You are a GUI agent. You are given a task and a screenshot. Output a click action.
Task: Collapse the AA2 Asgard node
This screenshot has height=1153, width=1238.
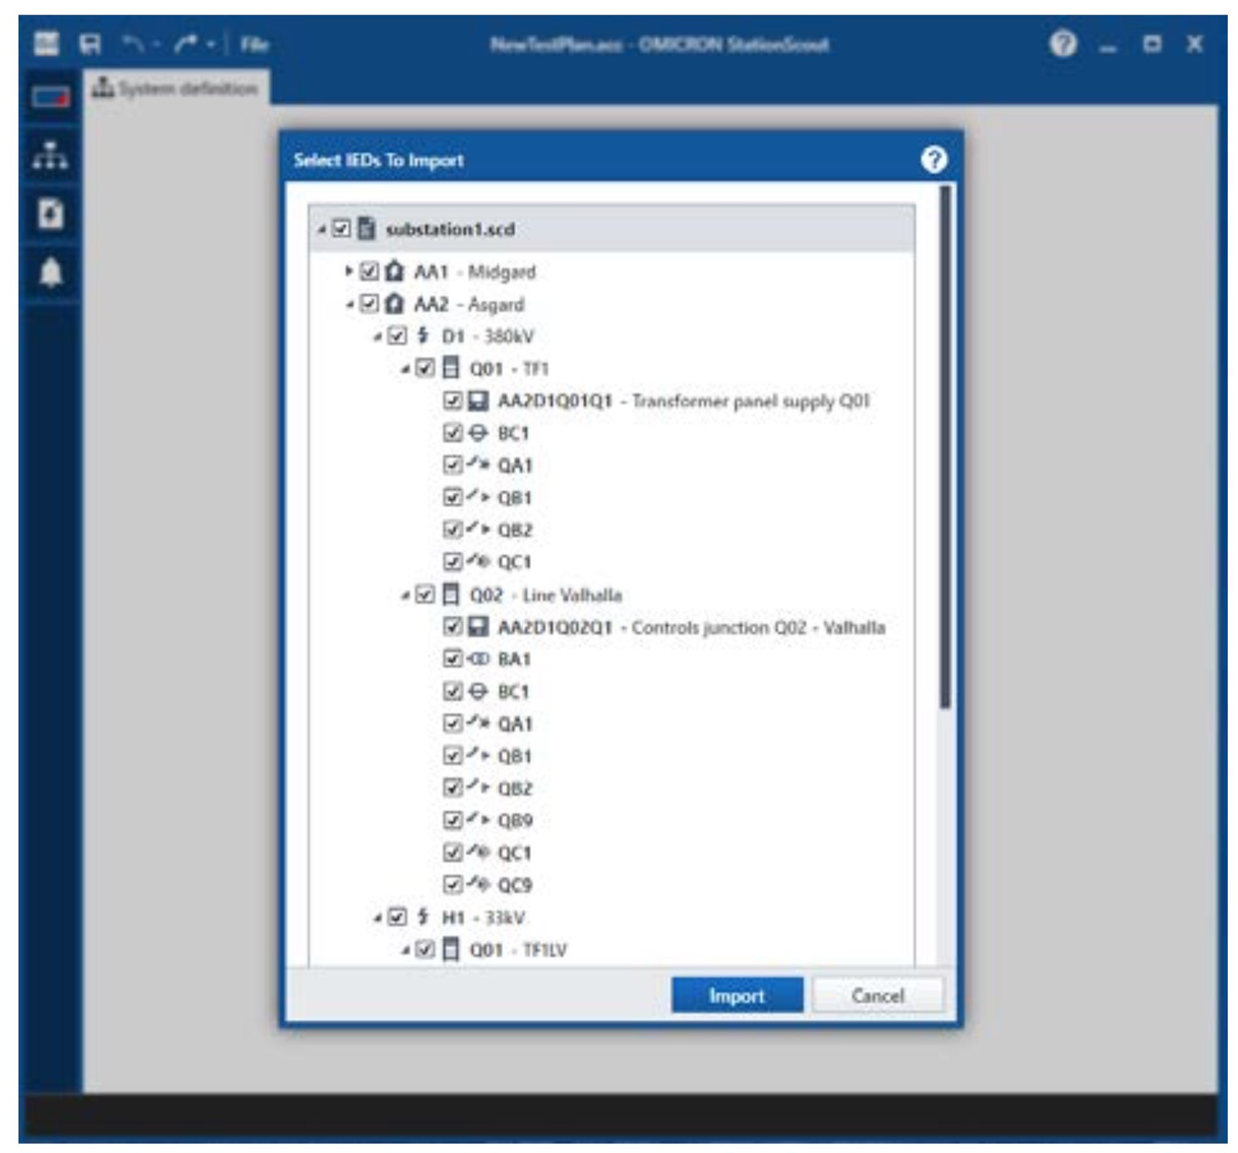tap(349, 305)
